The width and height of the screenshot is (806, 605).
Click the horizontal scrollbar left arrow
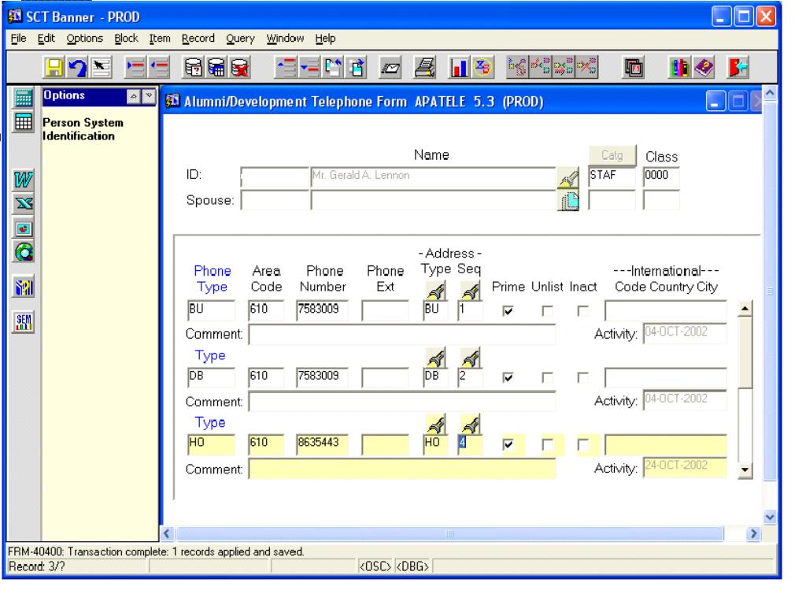(167, 533)
